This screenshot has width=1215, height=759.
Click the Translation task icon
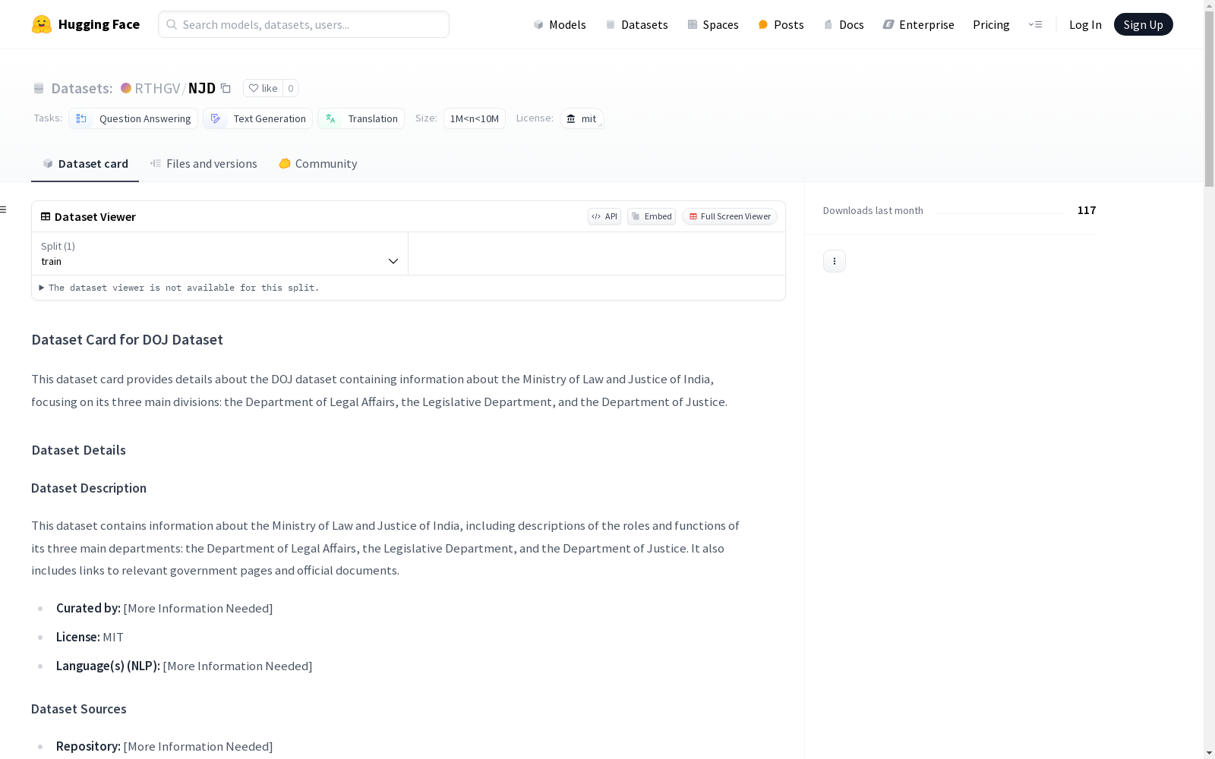[330, 118]
